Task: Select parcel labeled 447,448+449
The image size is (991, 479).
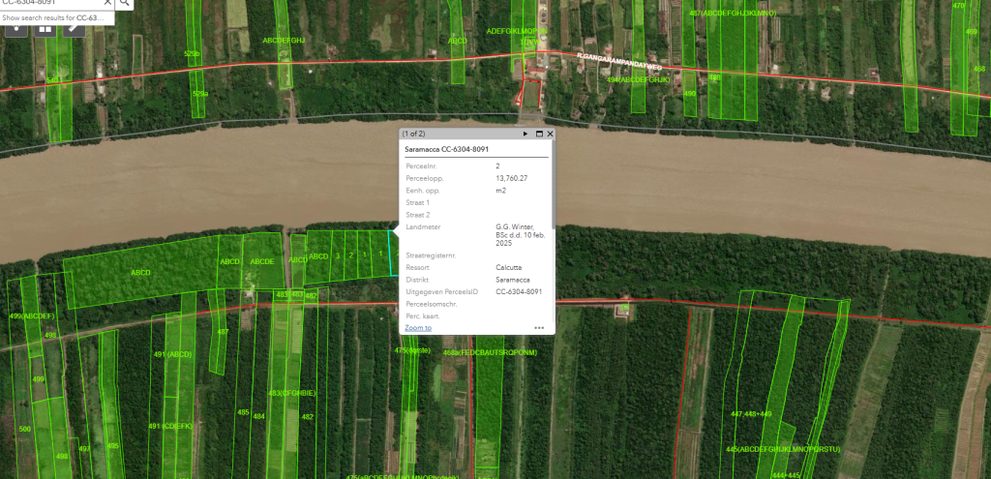Action: (x=751, y=413)
